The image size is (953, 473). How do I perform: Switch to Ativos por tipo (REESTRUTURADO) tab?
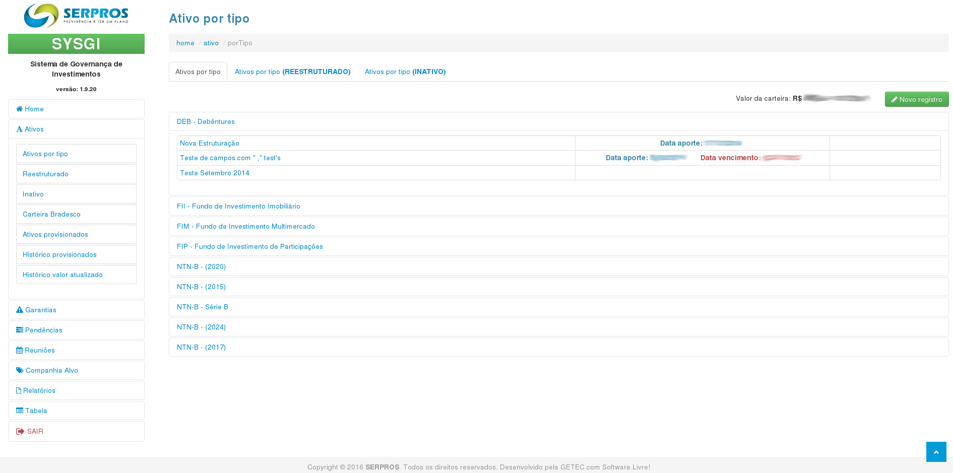[292, 72]
